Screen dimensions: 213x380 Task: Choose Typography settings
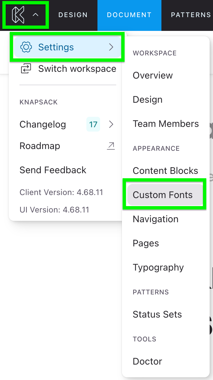[x=158, y=268]
